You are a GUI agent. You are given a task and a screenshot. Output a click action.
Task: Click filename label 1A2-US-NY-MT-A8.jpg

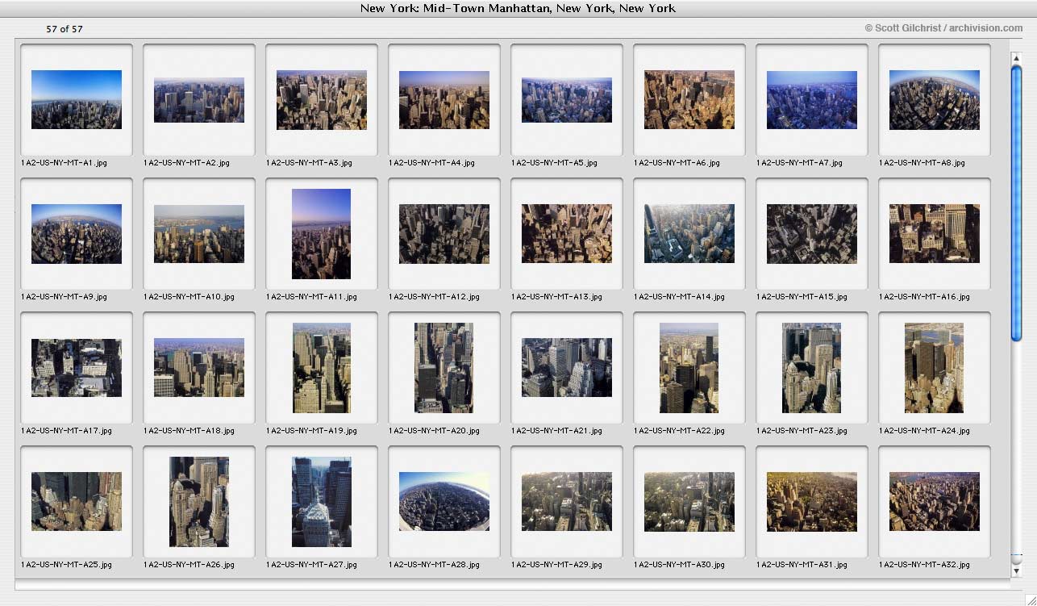point(922,163)
